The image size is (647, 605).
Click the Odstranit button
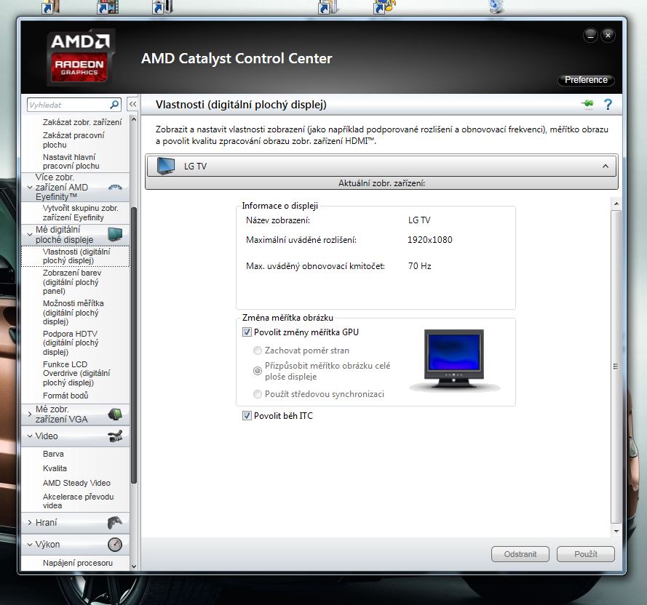tap(520, 554)
